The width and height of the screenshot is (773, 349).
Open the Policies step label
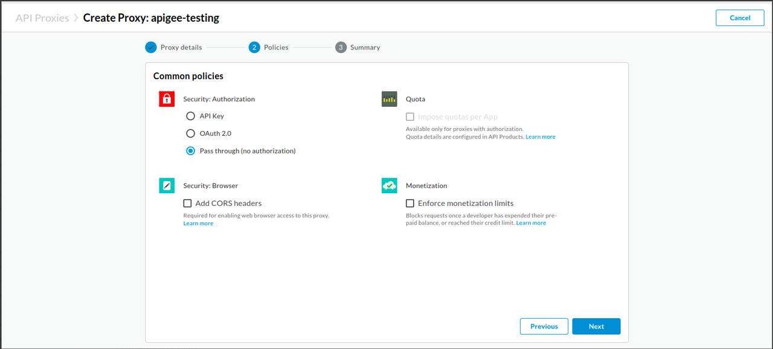276,47
